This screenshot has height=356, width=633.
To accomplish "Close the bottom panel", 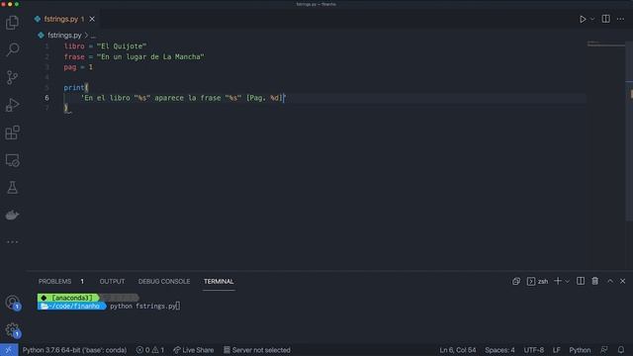I will [x=622, y=281].
